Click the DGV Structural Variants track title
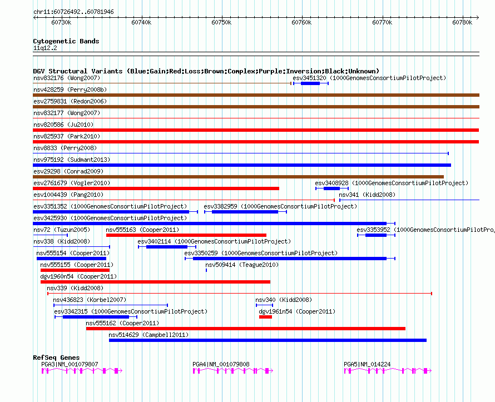Screen dimensions: 495x402 coord(206,71)
